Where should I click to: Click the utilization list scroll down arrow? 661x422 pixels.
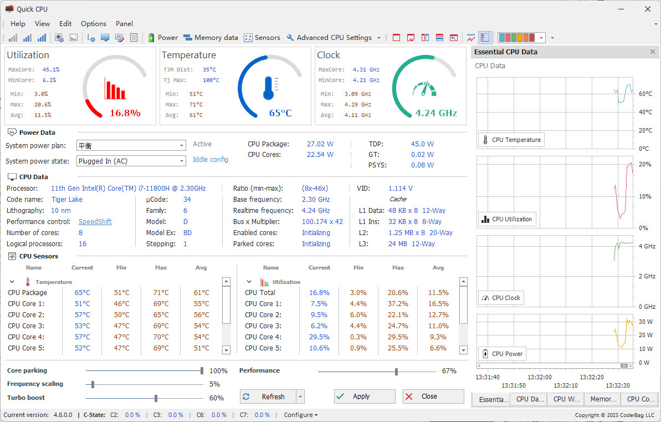click(x=464, y=350)
